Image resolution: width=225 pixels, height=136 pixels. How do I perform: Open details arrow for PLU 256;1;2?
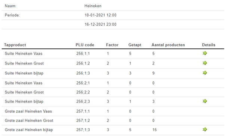click(x=205, y=63)
